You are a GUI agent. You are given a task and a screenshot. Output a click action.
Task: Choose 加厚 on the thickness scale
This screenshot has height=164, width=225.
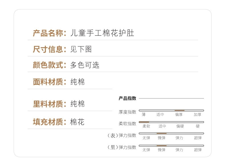[x=197, y=115]
